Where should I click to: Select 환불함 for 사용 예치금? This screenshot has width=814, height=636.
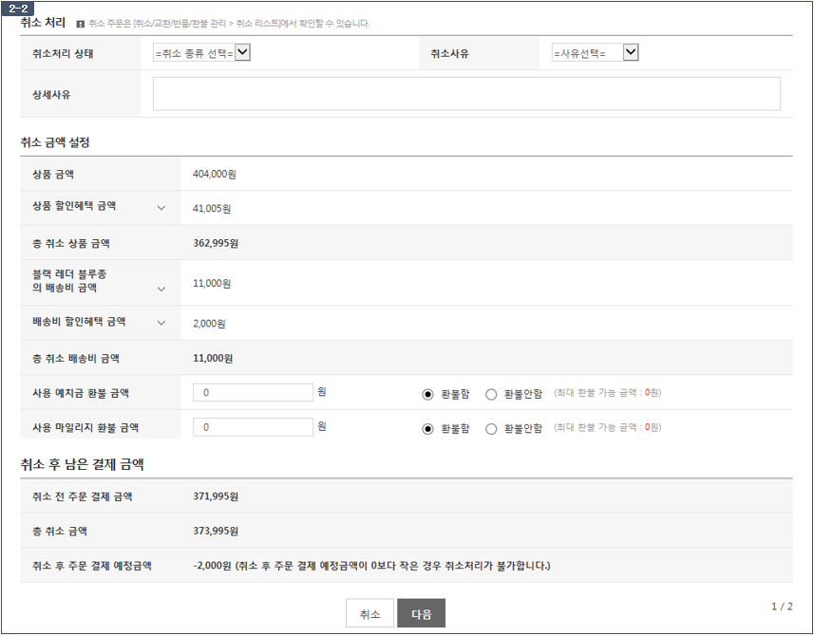[427, 395]
